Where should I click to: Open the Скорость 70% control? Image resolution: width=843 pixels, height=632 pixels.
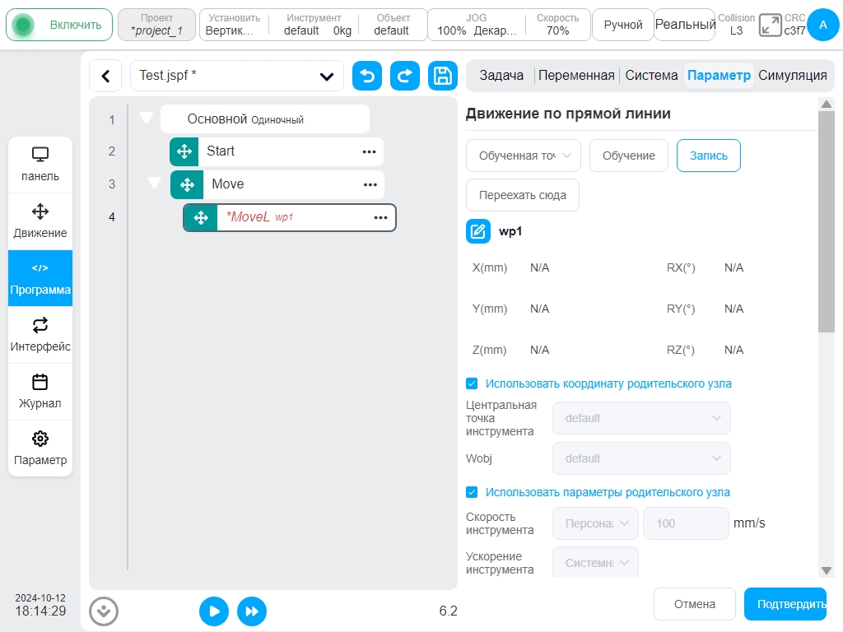[557, 25]
